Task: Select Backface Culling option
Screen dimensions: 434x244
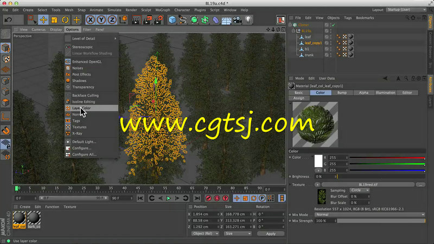Action: coord(91,95)
